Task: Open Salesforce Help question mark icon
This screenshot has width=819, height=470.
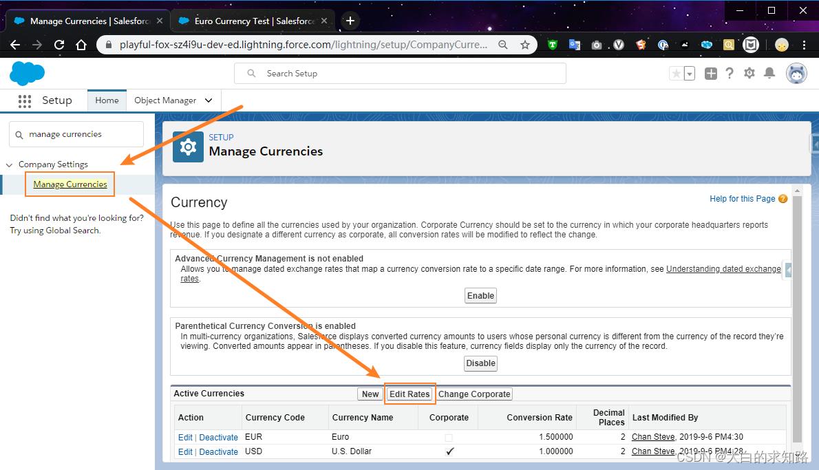Action: (x=730, y=73)
